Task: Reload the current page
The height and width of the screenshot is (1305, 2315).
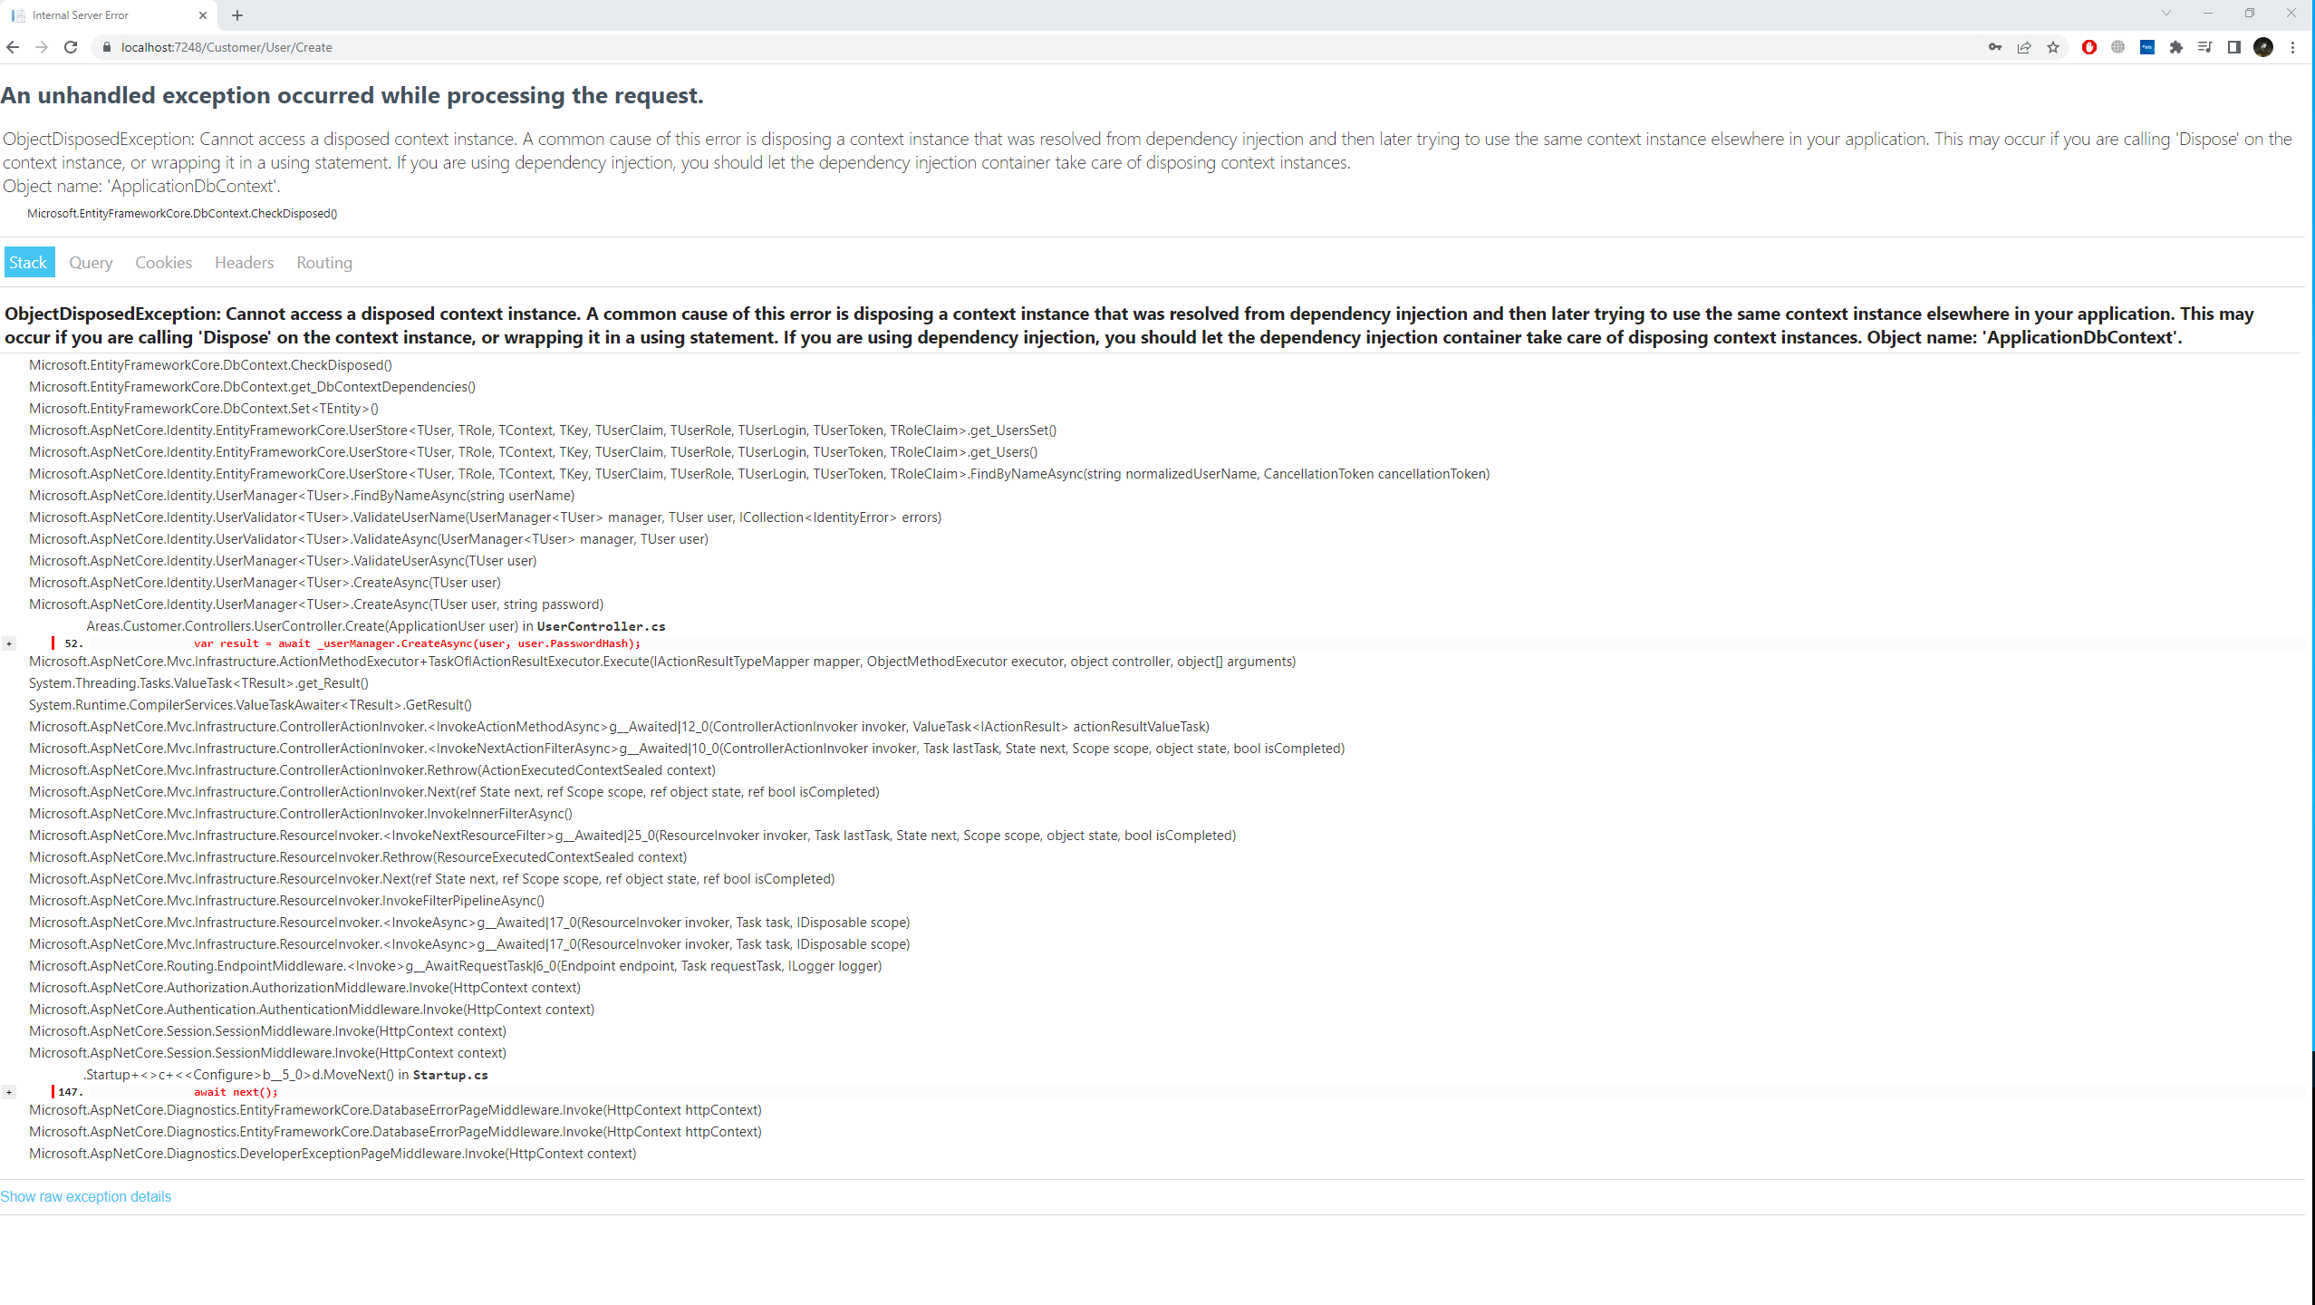Action: [71, 47]
